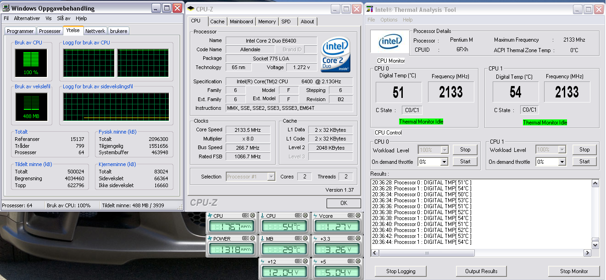The image size is (606, 280).
Task: Click the dock icon on MB temperature widget
Action: tap(298, 238)
